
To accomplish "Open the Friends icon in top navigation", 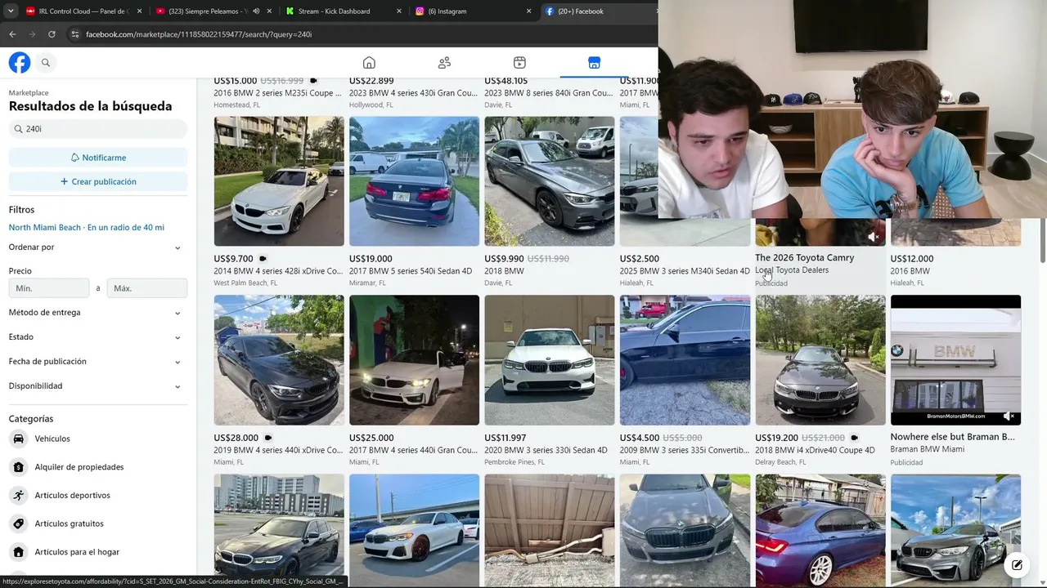I will click(x=444, y=63).
